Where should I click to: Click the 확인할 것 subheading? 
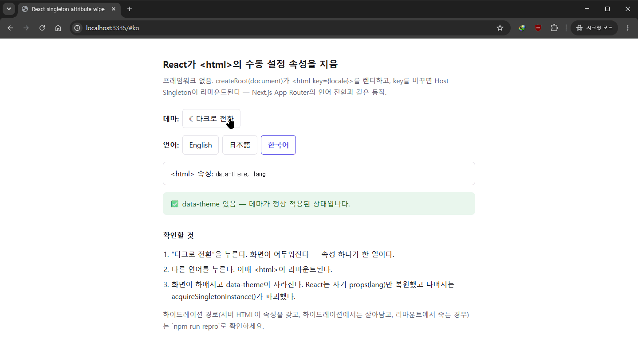178,235
